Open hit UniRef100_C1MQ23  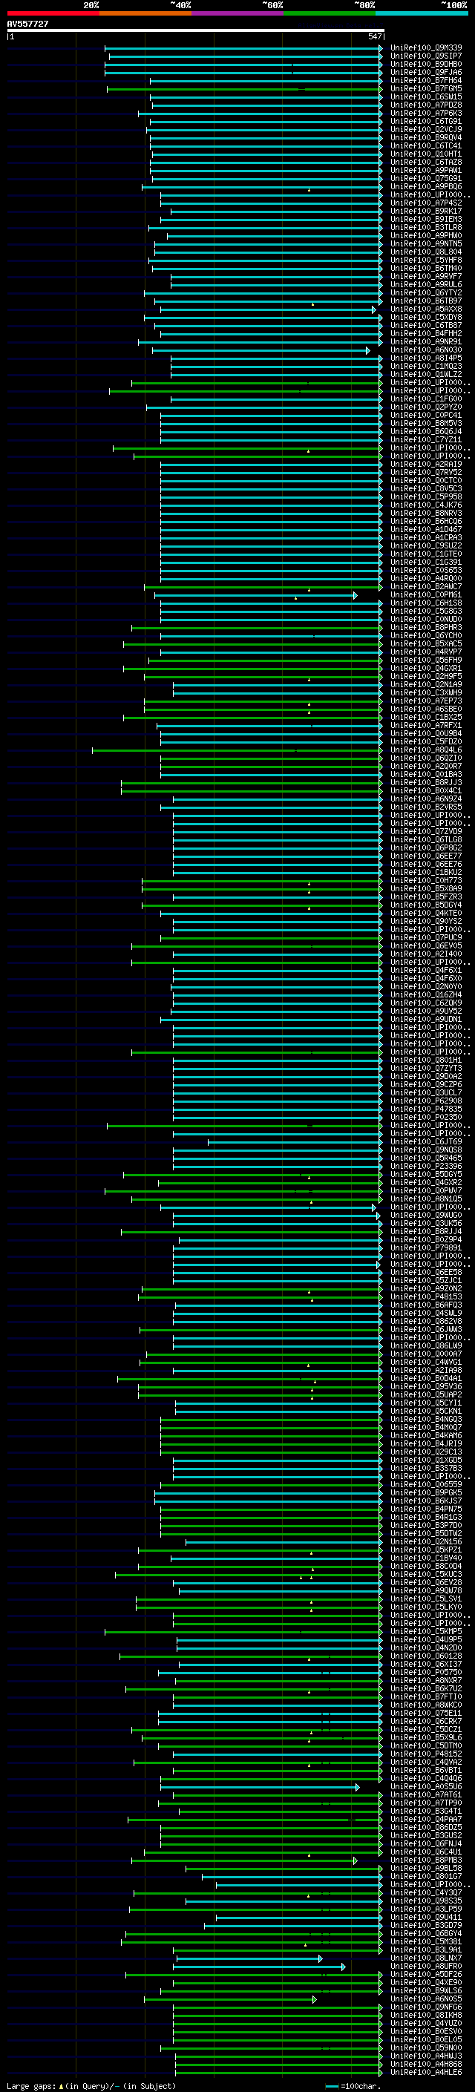tap(426, 367)
